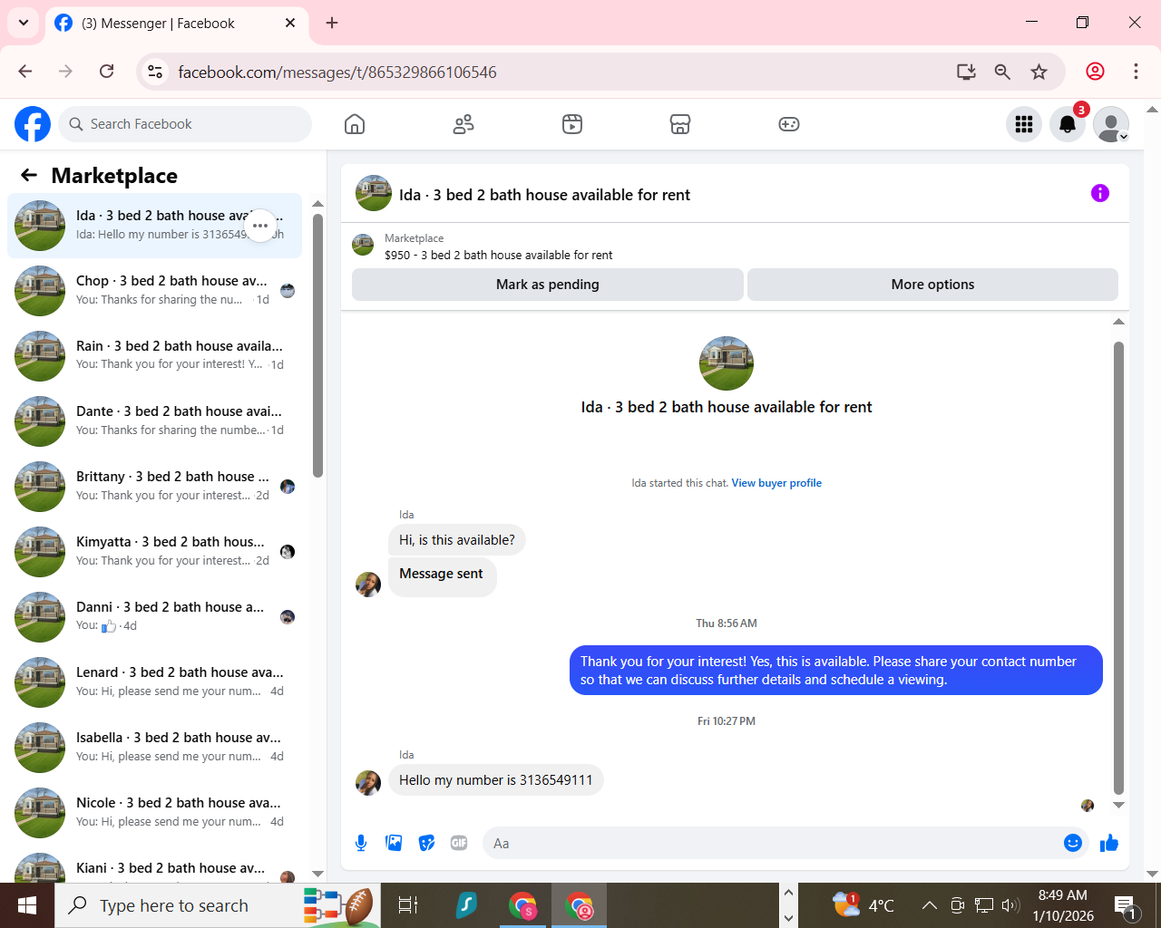Choose a sticker with the sticker icon
The height and width of the screenshot is (928, 1161).
pyautogui.click(x=426, y=843)
